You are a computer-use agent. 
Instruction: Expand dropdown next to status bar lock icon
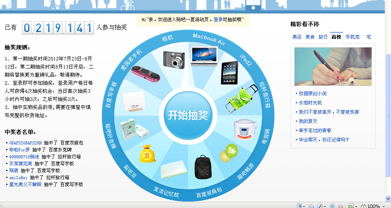(304, 206)
